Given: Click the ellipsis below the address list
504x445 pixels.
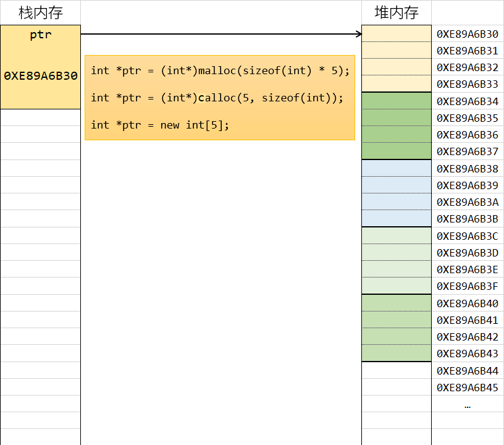Looking at the screenshot, I should pos(467,405).
